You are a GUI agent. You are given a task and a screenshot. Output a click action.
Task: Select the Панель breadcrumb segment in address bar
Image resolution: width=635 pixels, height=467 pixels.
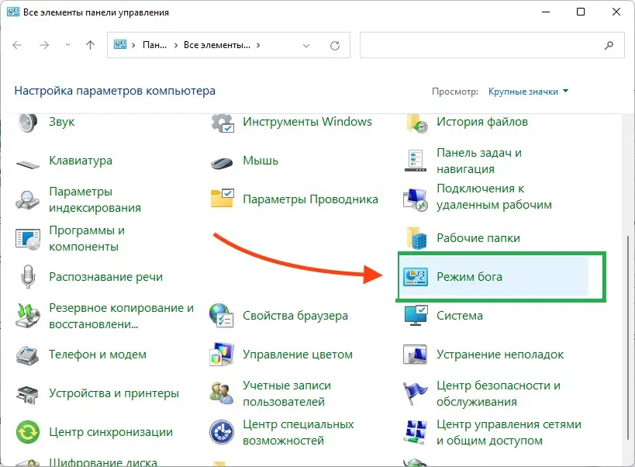point(155,46)
